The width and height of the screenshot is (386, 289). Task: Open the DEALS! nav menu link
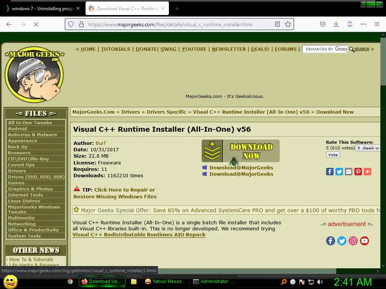coord(260,49)
